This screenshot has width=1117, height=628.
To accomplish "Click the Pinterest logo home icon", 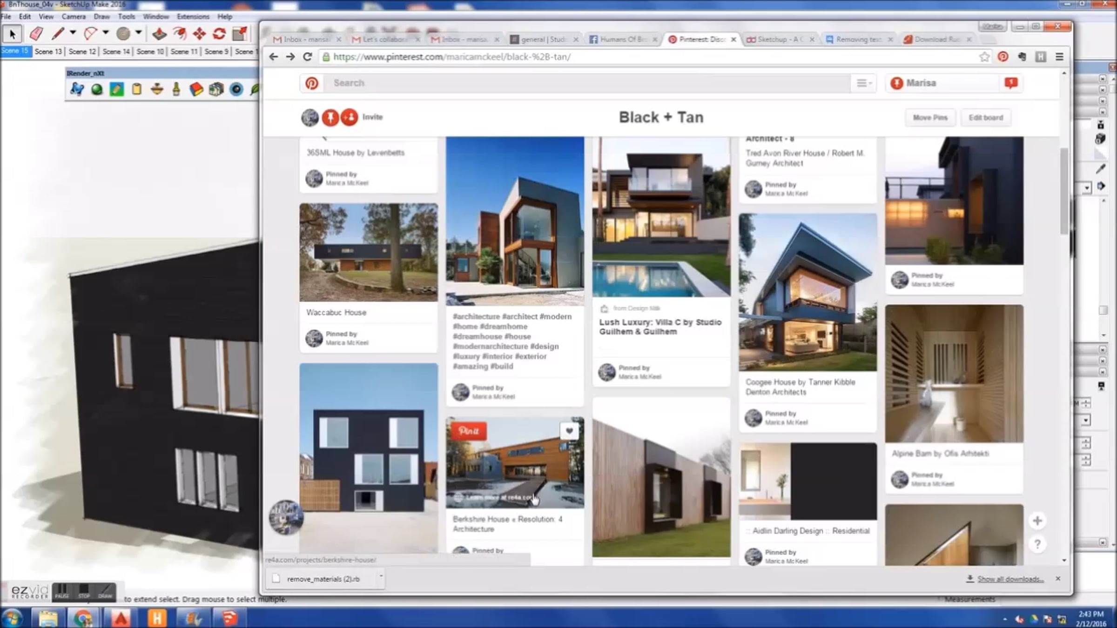I will point(311,83).
